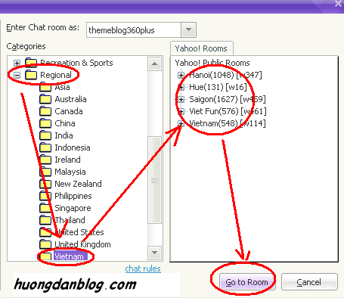
Task: Select the Philippines category
Action: pyautogui.click(x=73, y=196)
